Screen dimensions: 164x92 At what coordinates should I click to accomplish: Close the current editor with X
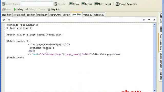click(154, 20)
